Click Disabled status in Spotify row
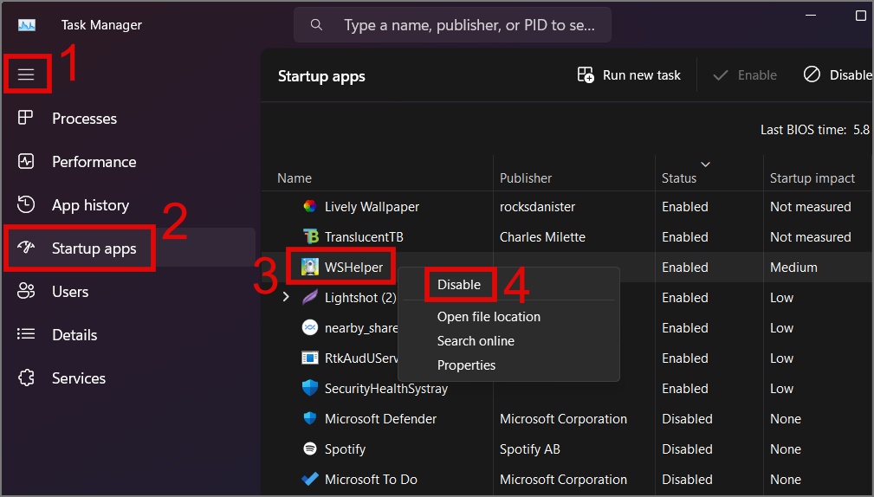Image resolution: width=874 pixels, height=497 pixels. point(687,449)
